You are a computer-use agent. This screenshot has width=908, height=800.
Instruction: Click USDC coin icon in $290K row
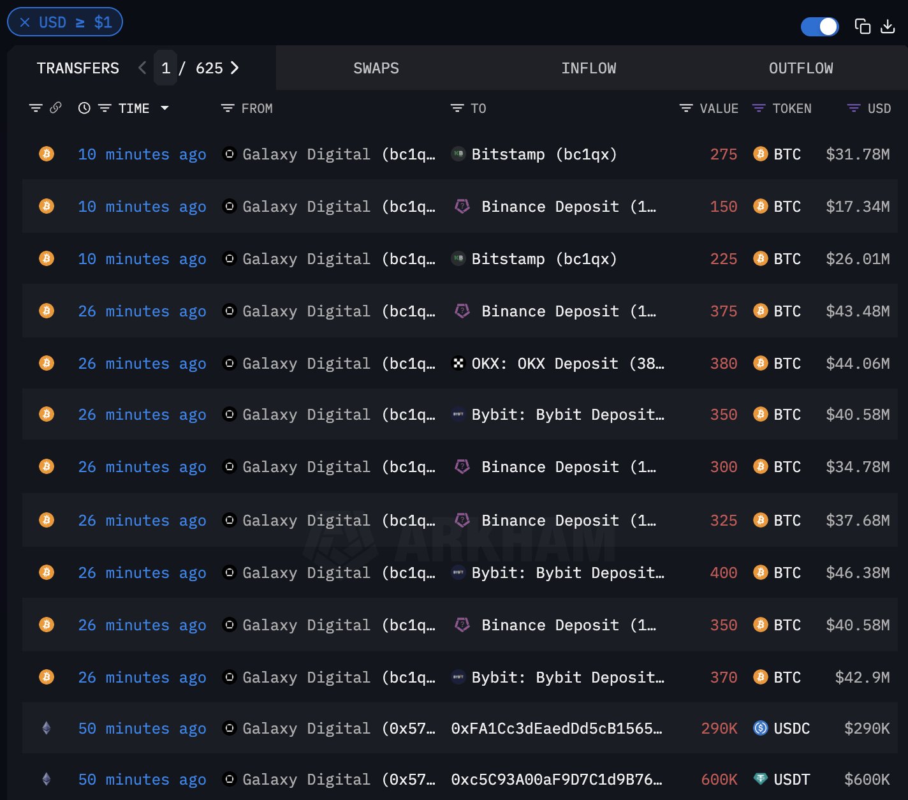click(x=761, y=728)
